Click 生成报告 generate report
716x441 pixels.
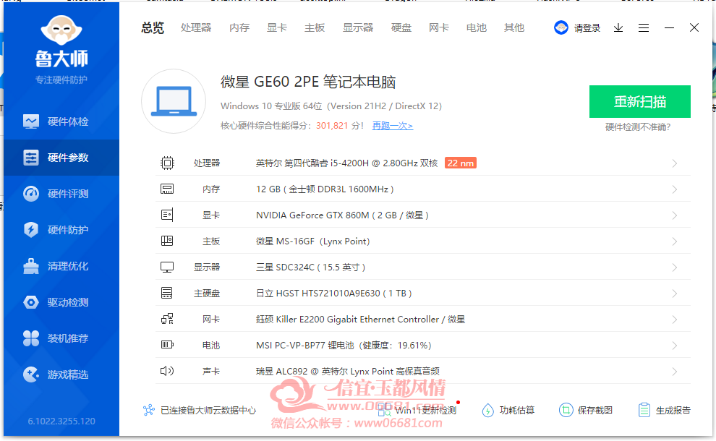tap(665, 410)
